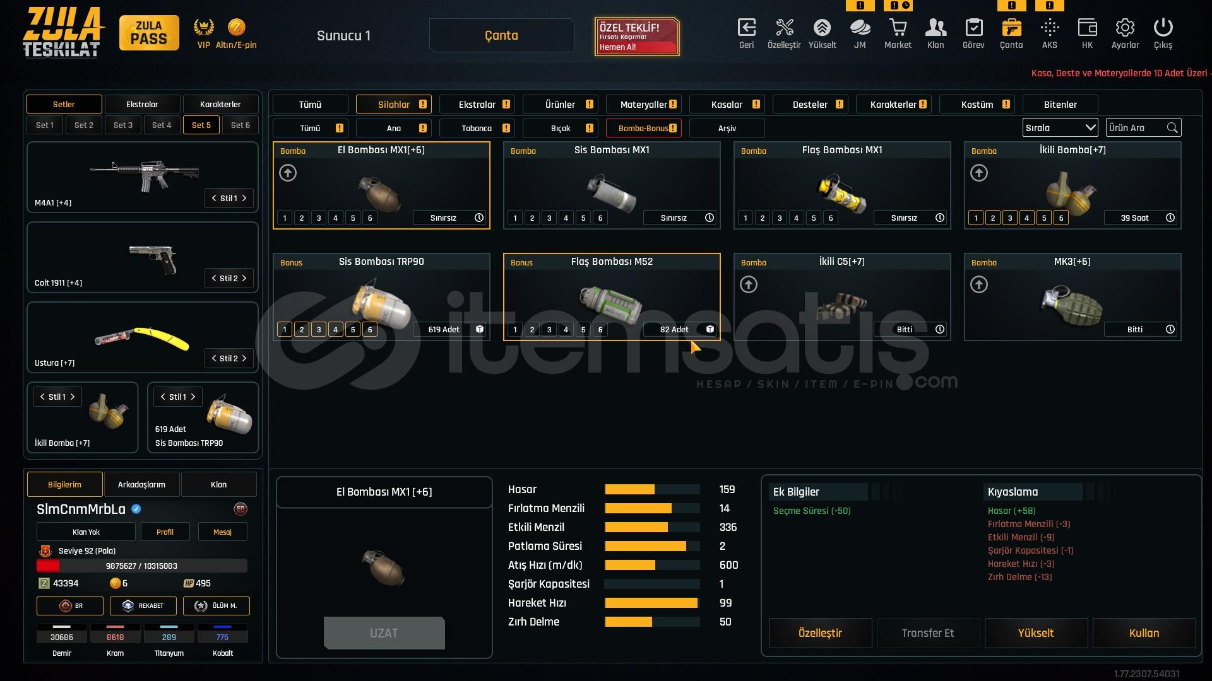This screenshot has height=681, width=1212.
Task: Switch to the Ekstralar tab in left panel
Action: point(142,104)
